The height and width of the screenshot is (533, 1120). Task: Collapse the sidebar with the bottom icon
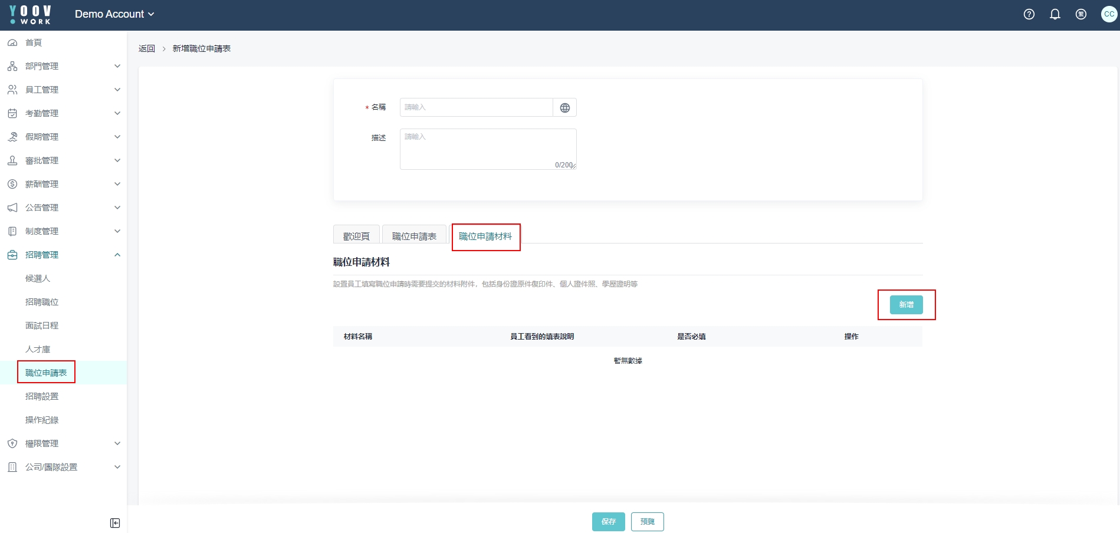pos(115,523)
